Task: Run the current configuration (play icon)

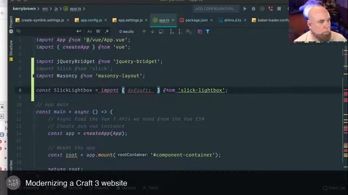Action: click(x=245, y=9)
